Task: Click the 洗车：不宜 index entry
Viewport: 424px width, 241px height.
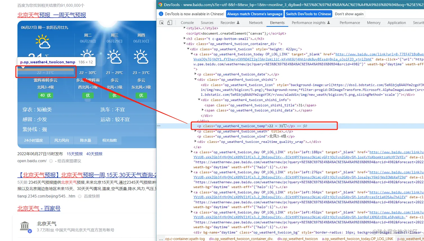Action: coord(112,109)
